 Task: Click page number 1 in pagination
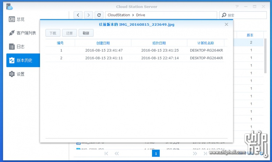[x=156, y=153]
